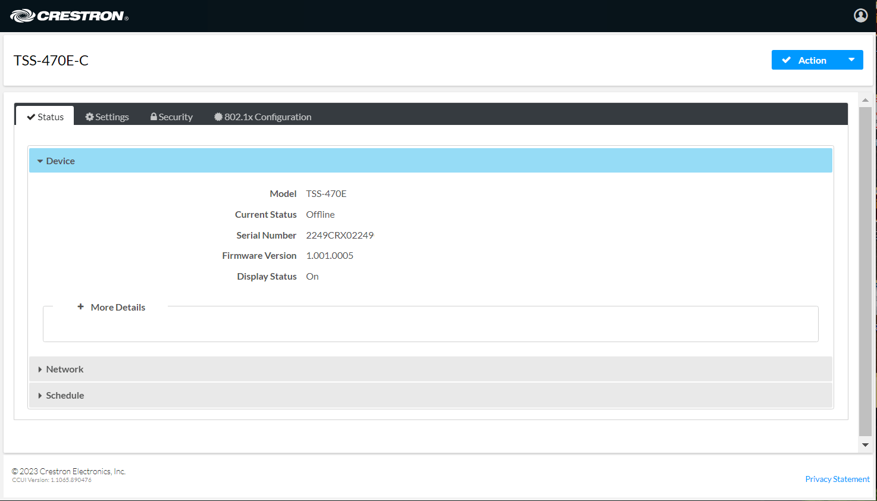Open the Security tab
The image size is (877, 501).
click(171, 117)
